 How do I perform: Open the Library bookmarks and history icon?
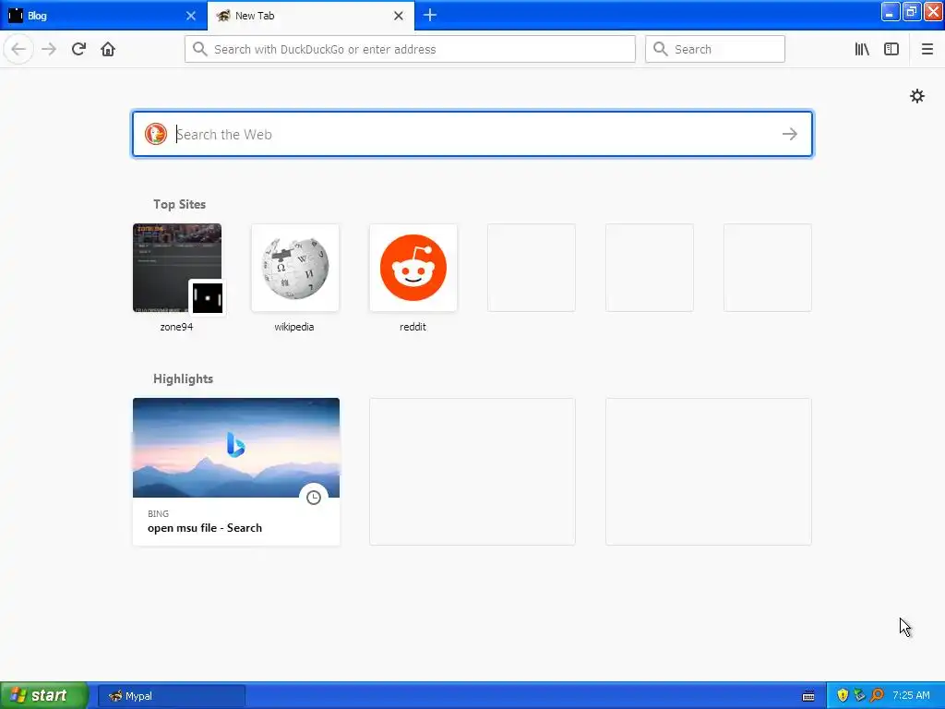(x=862, y=49)
